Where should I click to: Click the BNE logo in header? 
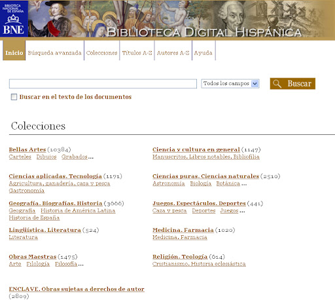click(14, 18)
